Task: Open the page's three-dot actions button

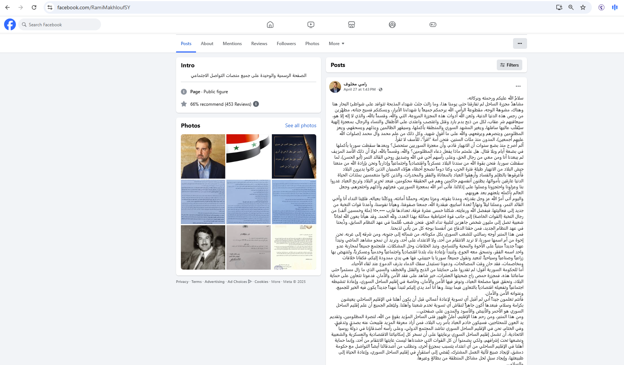Action: [520, 43]
